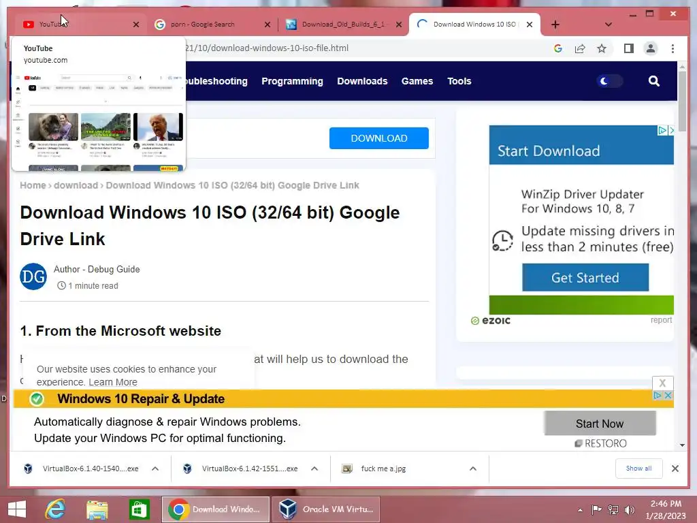Click the Author - Debug Guide text
Screen dimensions: 697x523
pos(97,270)
